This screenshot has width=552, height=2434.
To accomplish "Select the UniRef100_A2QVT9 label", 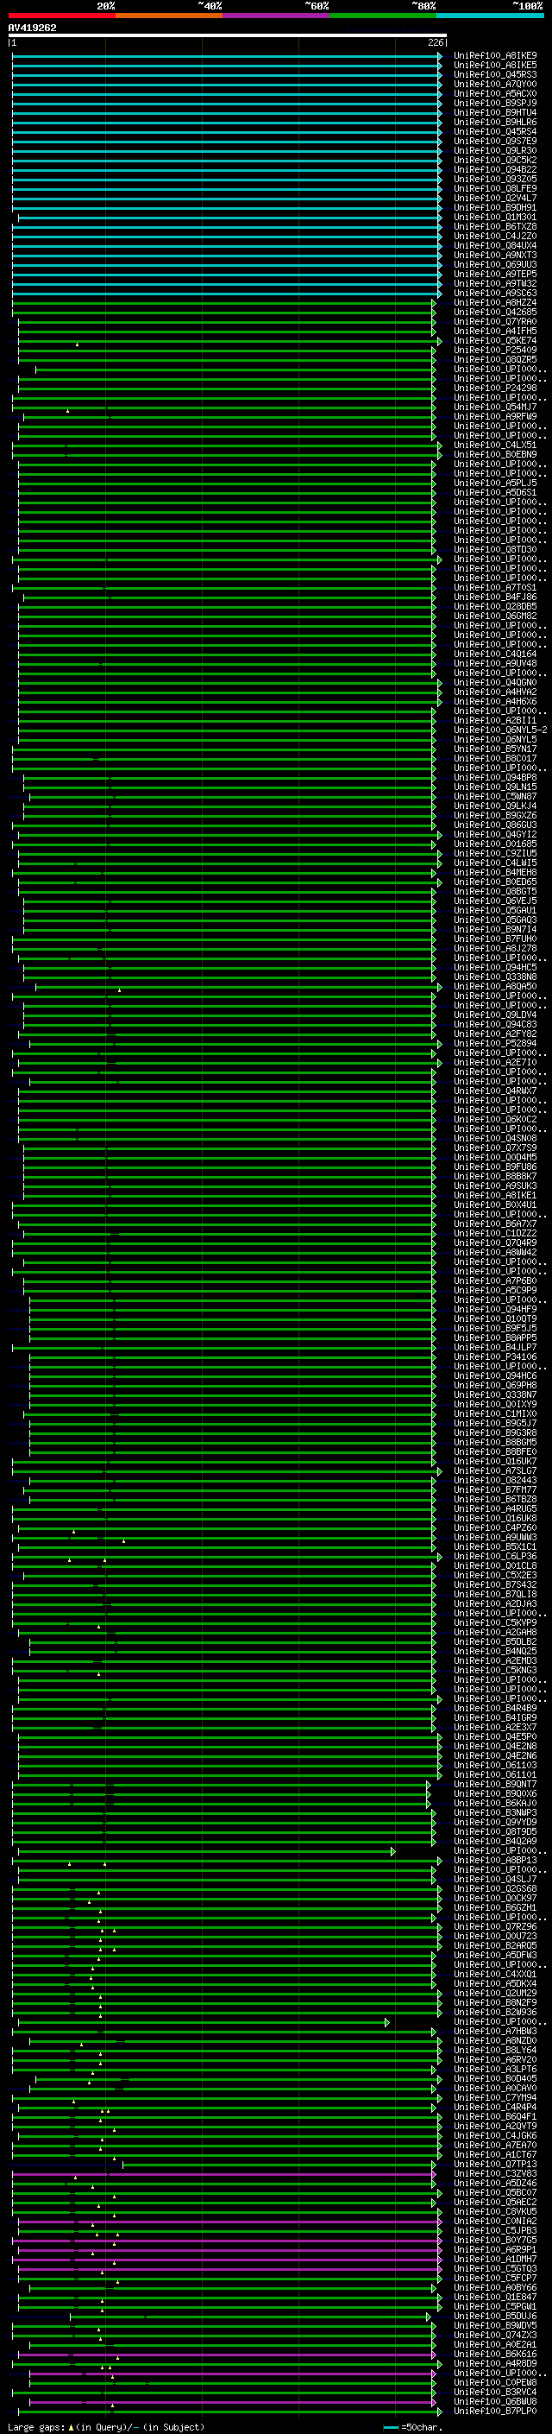I will pos(495,2126).
